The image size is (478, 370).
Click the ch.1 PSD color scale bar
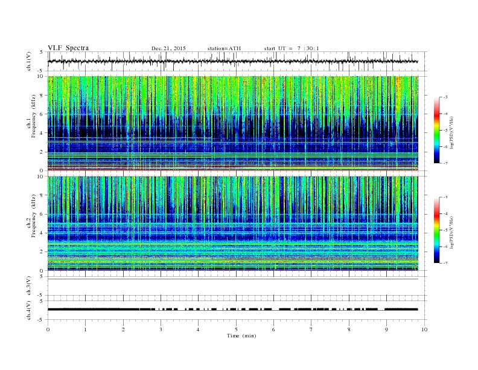(437, 130)
